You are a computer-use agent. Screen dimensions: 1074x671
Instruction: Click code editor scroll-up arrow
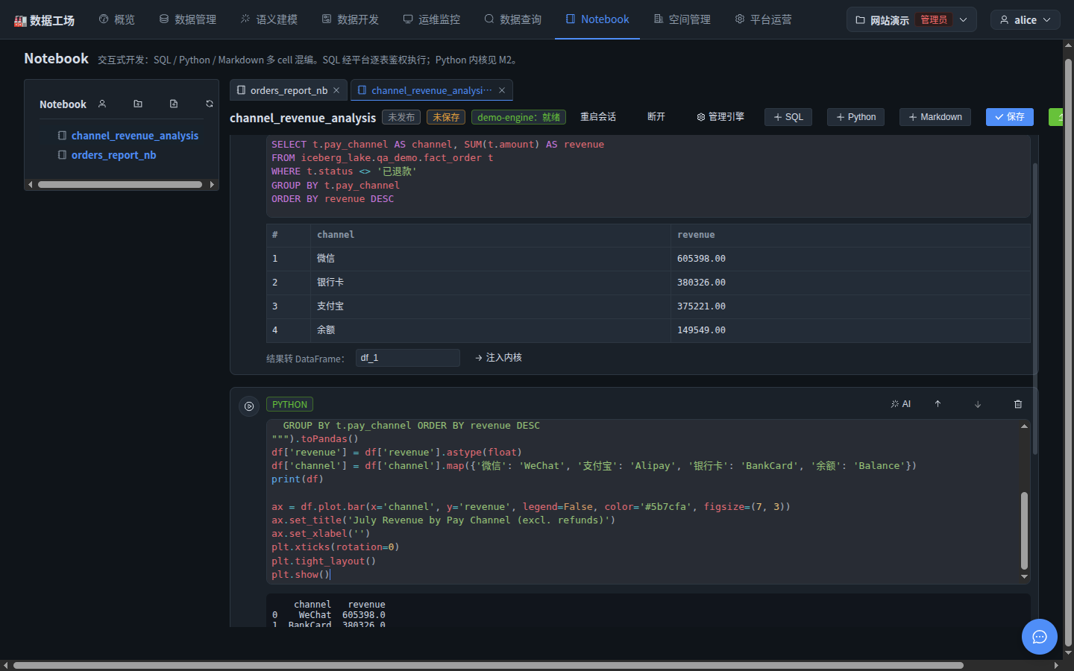[1024, 426]
